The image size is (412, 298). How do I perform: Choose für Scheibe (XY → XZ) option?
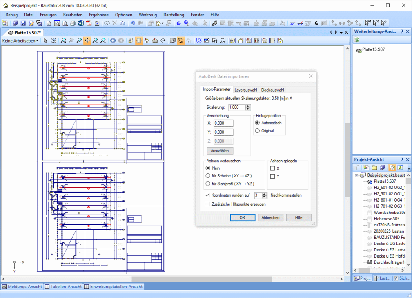[x=208, y=176]
